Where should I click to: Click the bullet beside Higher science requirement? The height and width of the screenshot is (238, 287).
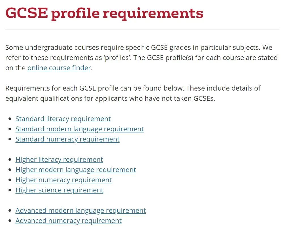pos(10,190)
